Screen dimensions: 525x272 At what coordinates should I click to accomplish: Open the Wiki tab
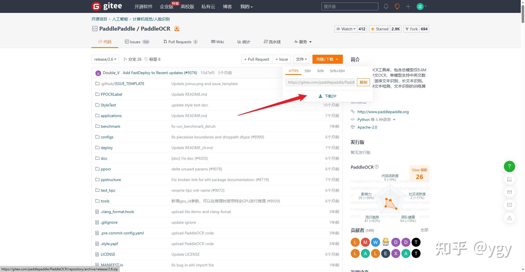pyautogui.click(x=218, y=42)
